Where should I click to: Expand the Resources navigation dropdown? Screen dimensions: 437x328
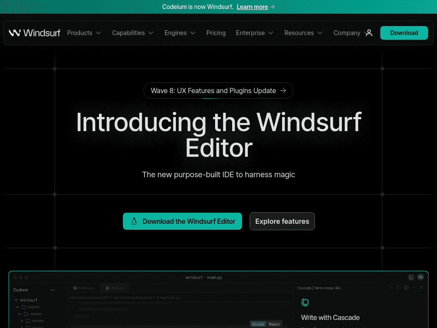303,33
